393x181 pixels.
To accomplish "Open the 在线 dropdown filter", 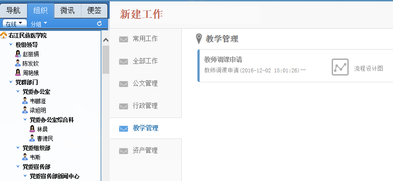I will pyautogui.click(x=14, y=24).
